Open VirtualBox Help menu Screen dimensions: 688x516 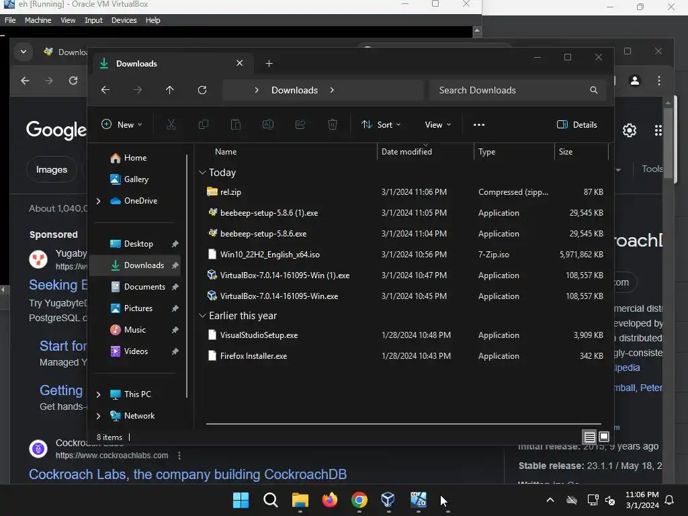[153, 20]
